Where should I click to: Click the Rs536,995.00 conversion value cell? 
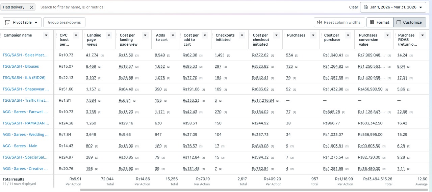coord(370,135)
